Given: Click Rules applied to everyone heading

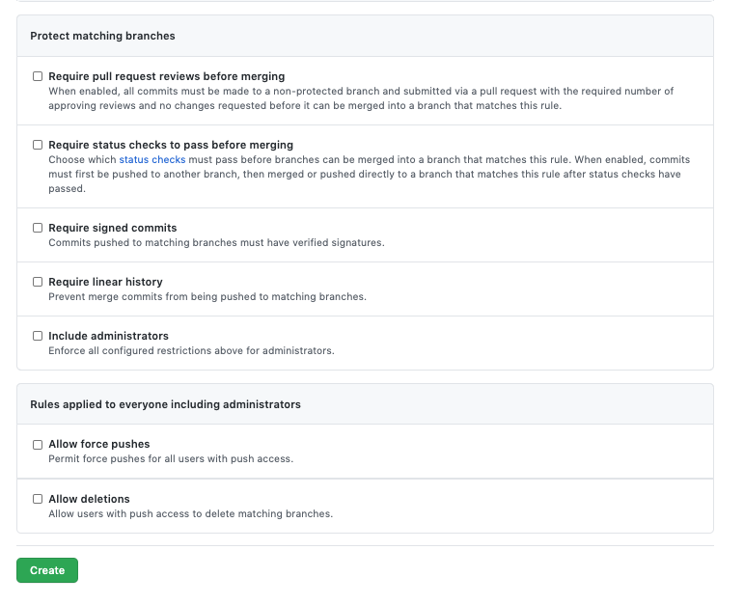Looking at the screenshot, I should click(165, 404).
